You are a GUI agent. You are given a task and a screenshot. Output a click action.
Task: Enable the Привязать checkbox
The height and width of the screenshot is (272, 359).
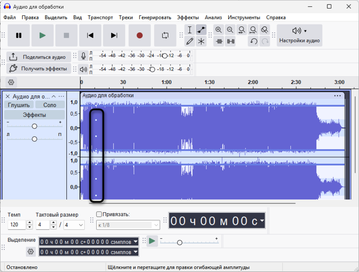tap(99, 214)
